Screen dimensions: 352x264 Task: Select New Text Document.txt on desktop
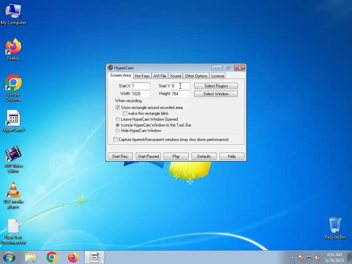pos(13,231)
